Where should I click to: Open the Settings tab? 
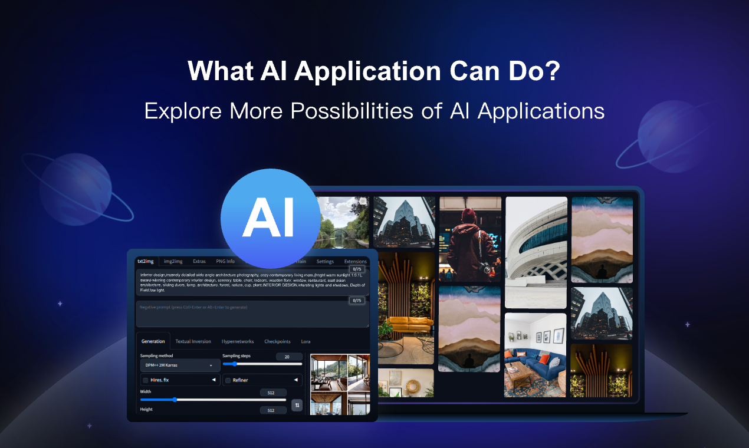(x=325, y=261)
